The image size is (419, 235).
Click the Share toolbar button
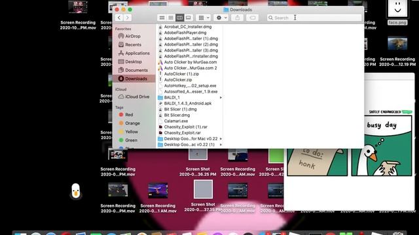point(237,18)
